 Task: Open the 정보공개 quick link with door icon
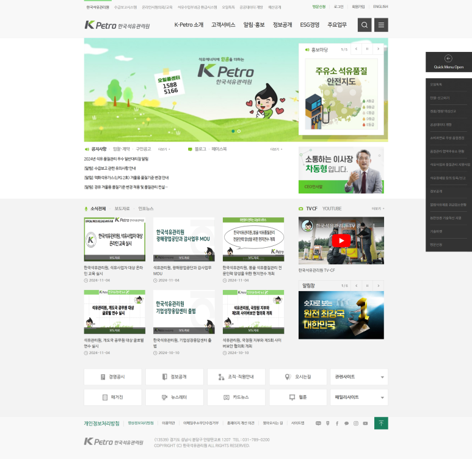tap(175, 377)
